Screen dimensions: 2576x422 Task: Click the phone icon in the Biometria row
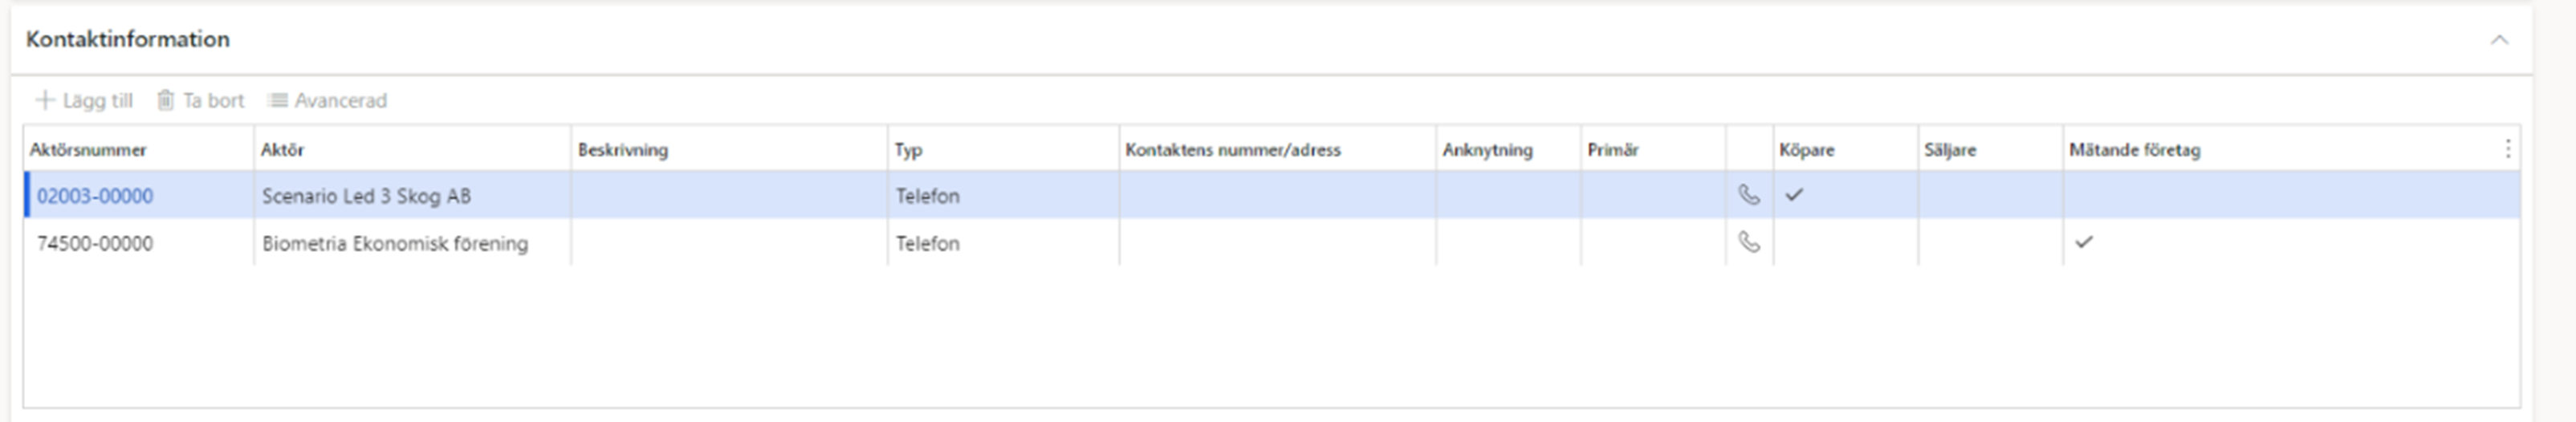click(x=1749, y=242)
